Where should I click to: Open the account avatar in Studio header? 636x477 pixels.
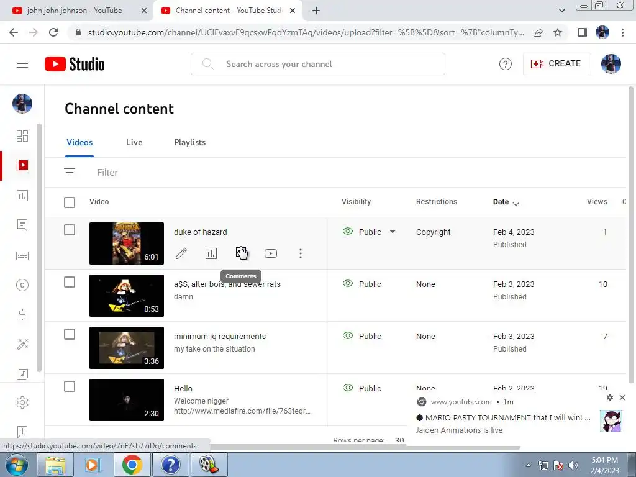(x=611, y=64)
